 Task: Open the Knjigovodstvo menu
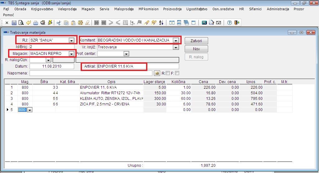(42, 9)
